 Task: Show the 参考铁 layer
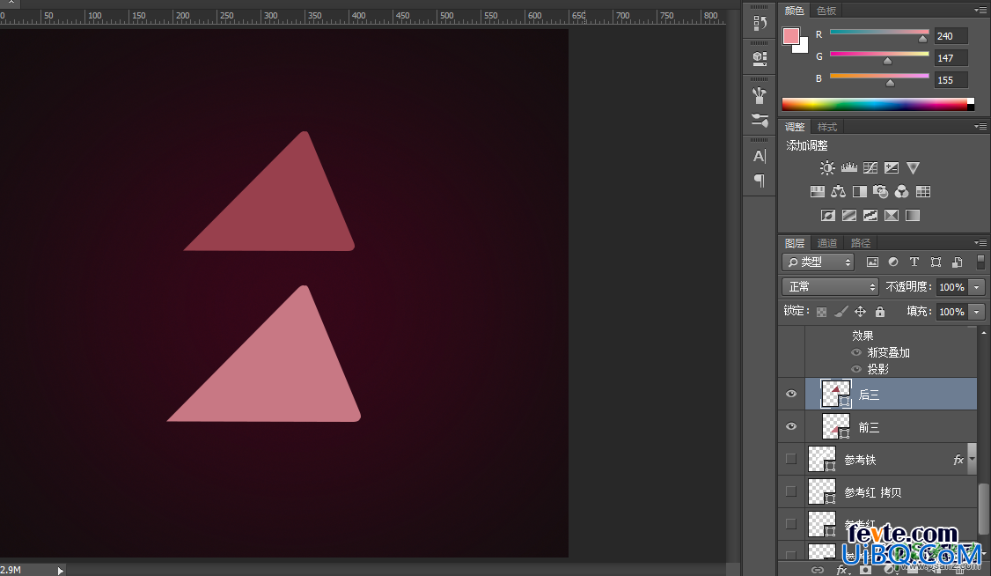(x=790, y=459)
